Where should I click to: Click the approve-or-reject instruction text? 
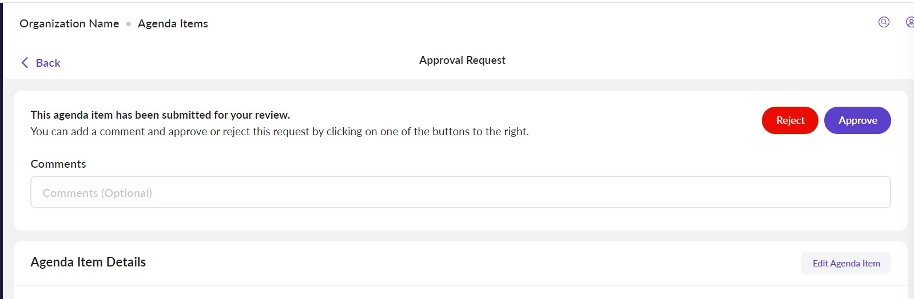279,131
